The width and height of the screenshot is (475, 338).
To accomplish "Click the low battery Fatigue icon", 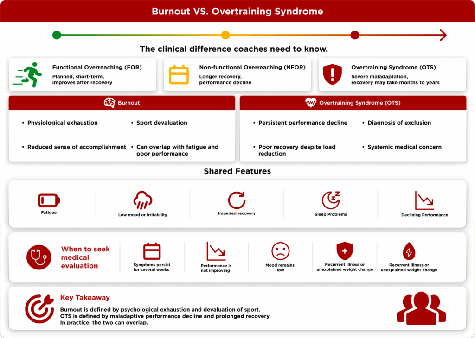I will 49,200.
